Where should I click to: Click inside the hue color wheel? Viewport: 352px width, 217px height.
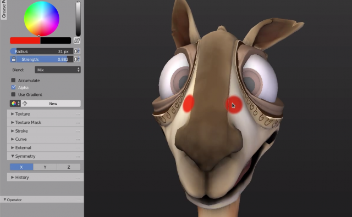42,19
